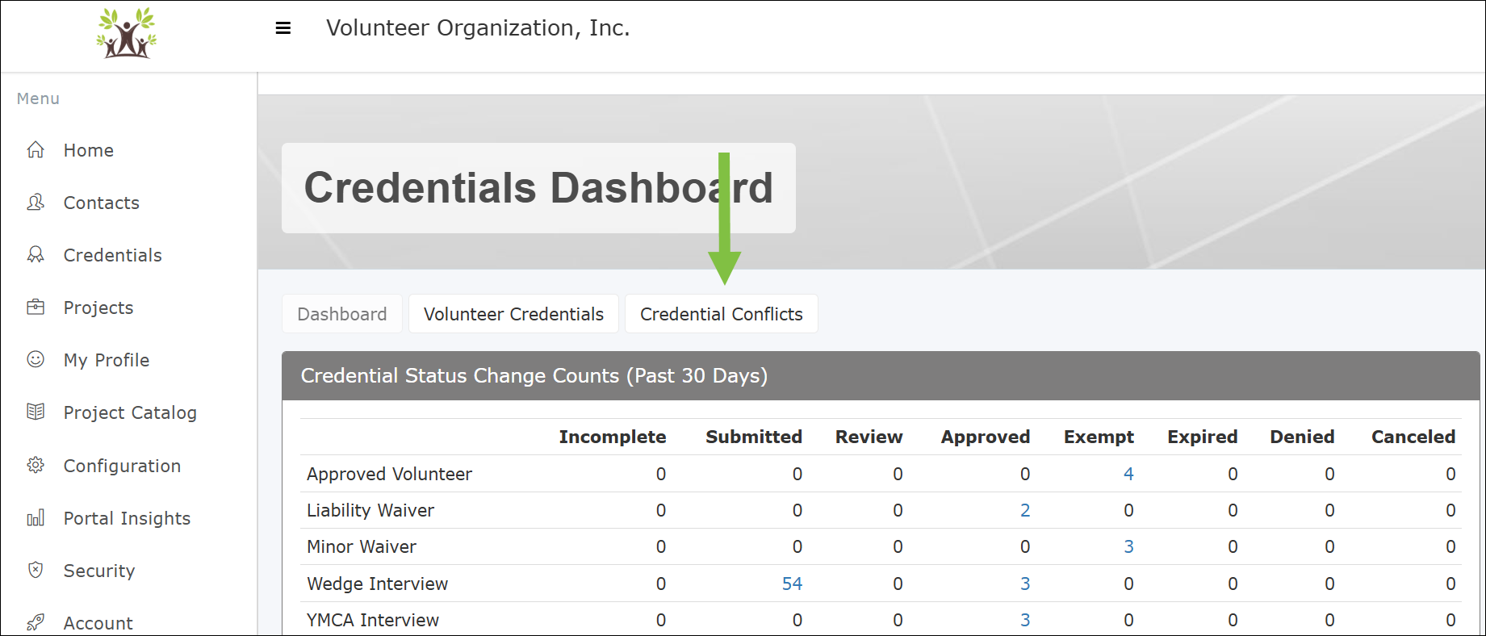The height and width of the screenshot is (636, 1486).
Task: Go to Credentials in the sidebar
Action: (x=113, y=255)
